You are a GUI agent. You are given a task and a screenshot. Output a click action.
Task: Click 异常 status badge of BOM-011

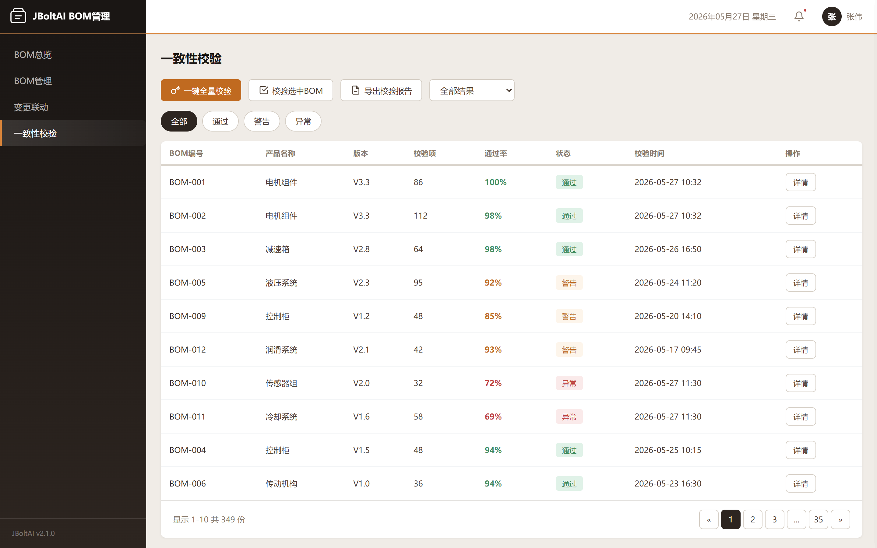(569, 416)
